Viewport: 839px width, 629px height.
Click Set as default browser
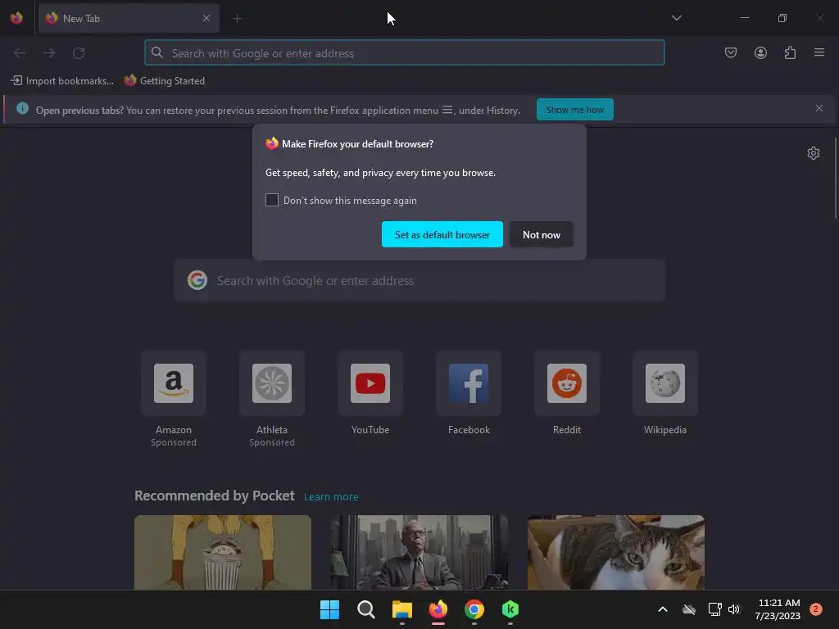tap(442, 234)
